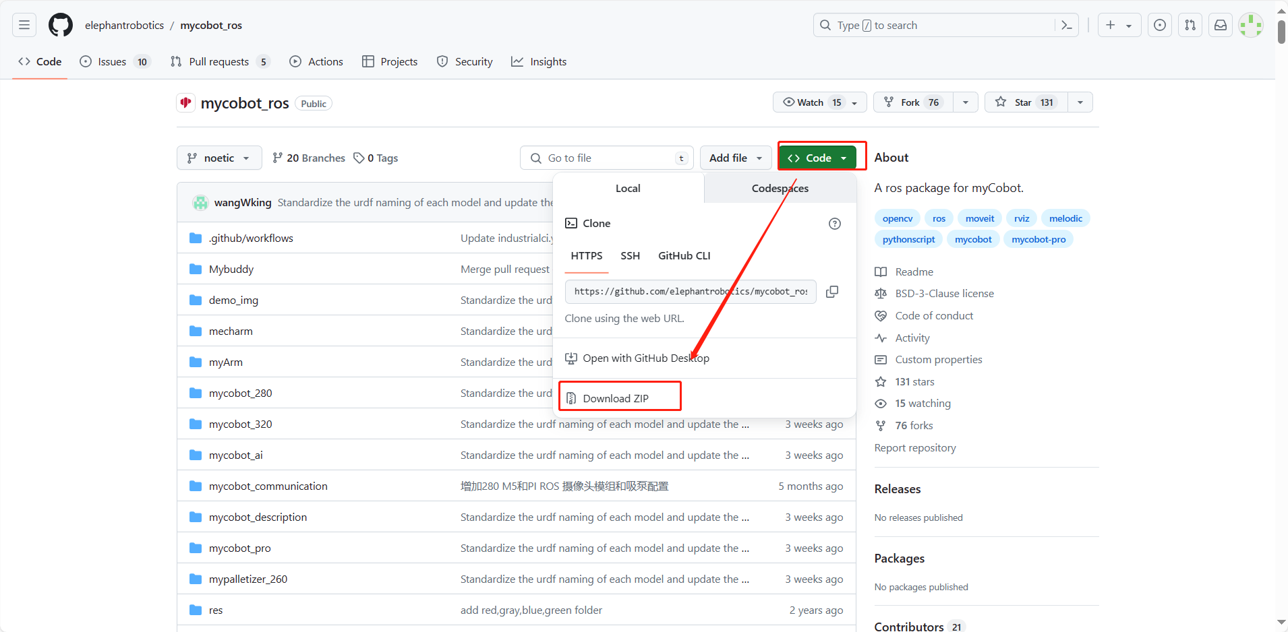Open command palette icon in search bar
The height and width of the screenshot is (632, 1288).
point(1067,26)
